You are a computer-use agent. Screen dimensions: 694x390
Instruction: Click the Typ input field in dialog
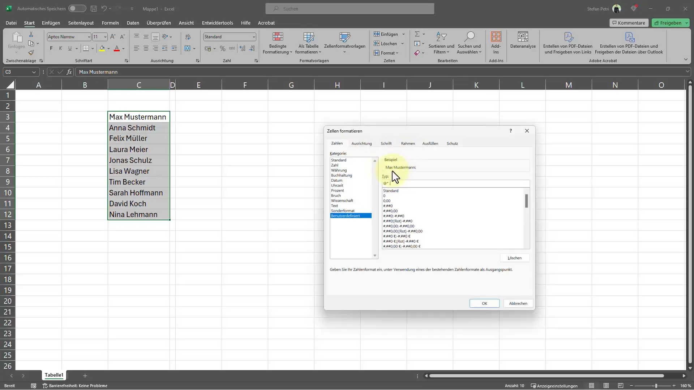(x=455, y=183)
